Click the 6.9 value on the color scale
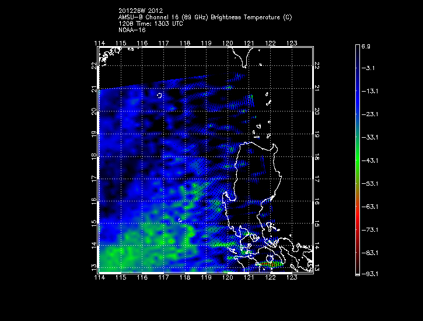Screen dimensions: 423x321 click(x=366, y=47)
